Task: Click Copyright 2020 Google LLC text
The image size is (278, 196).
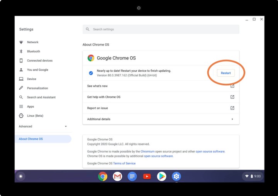Action: click(x=118, y=144)
